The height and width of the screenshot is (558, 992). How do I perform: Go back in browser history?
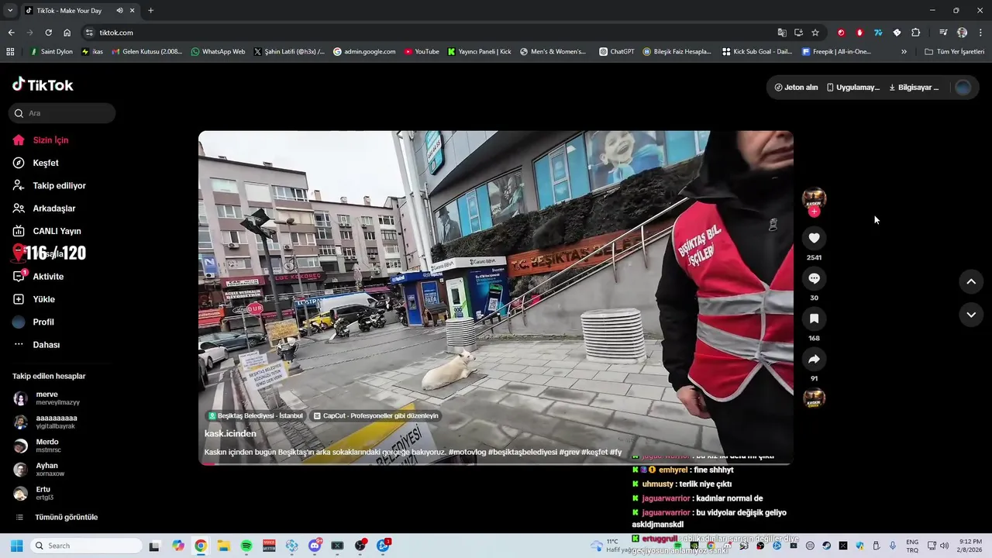tap(11, 33)
